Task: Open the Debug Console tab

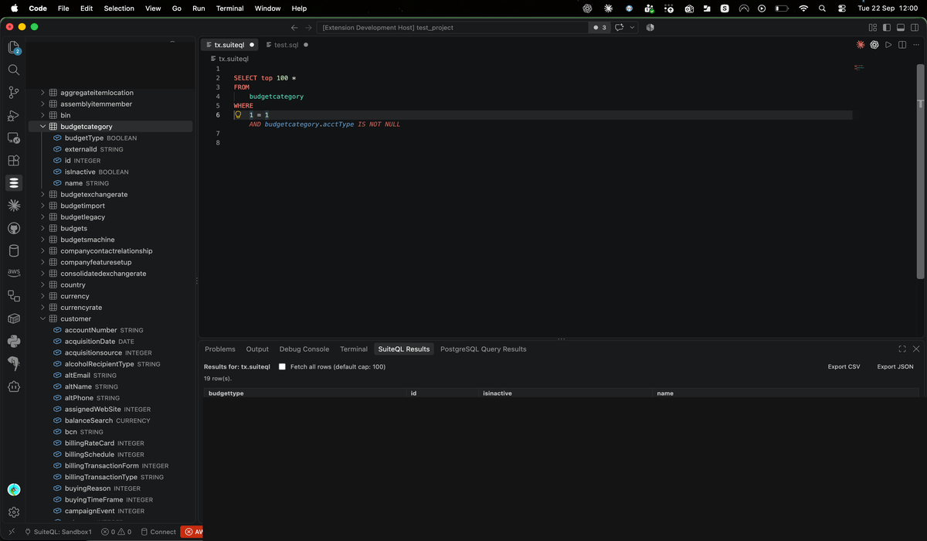Action: click(304, 349)
